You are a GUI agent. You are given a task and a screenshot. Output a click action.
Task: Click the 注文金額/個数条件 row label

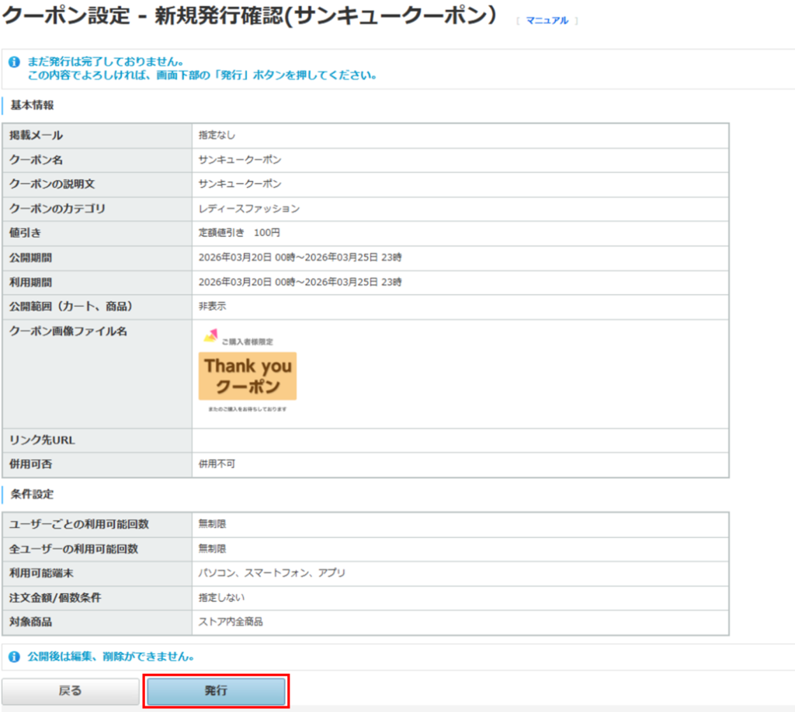(x=55, y=598)
